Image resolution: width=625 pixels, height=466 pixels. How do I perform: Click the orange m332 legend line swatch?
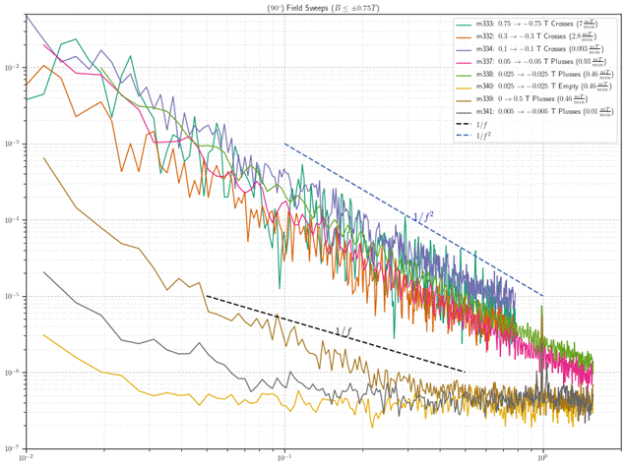(466, 35)
